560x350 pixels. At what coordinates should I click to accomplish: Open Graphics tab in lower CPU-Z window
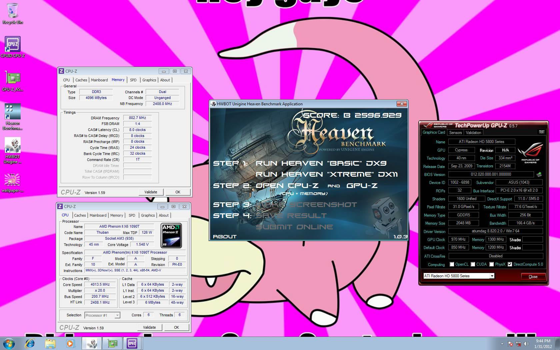[148, 215]
